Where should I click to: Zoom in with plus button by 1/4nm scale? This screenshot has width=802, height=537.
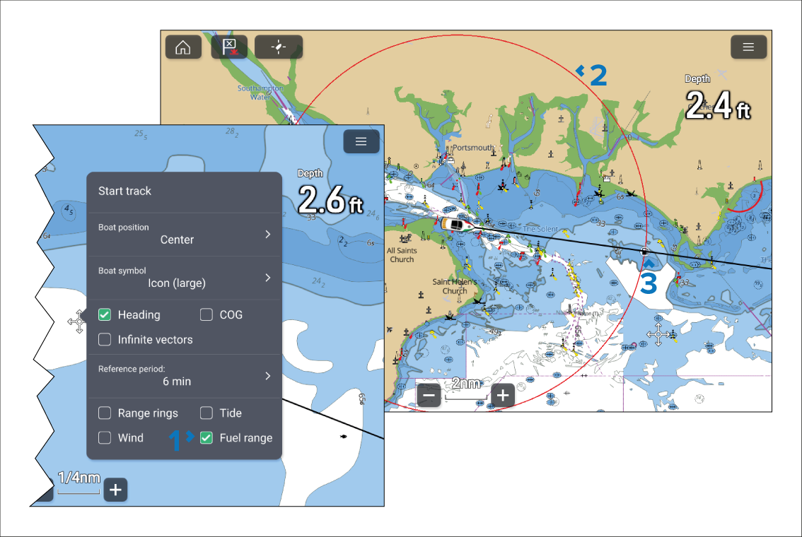[115, 490]
